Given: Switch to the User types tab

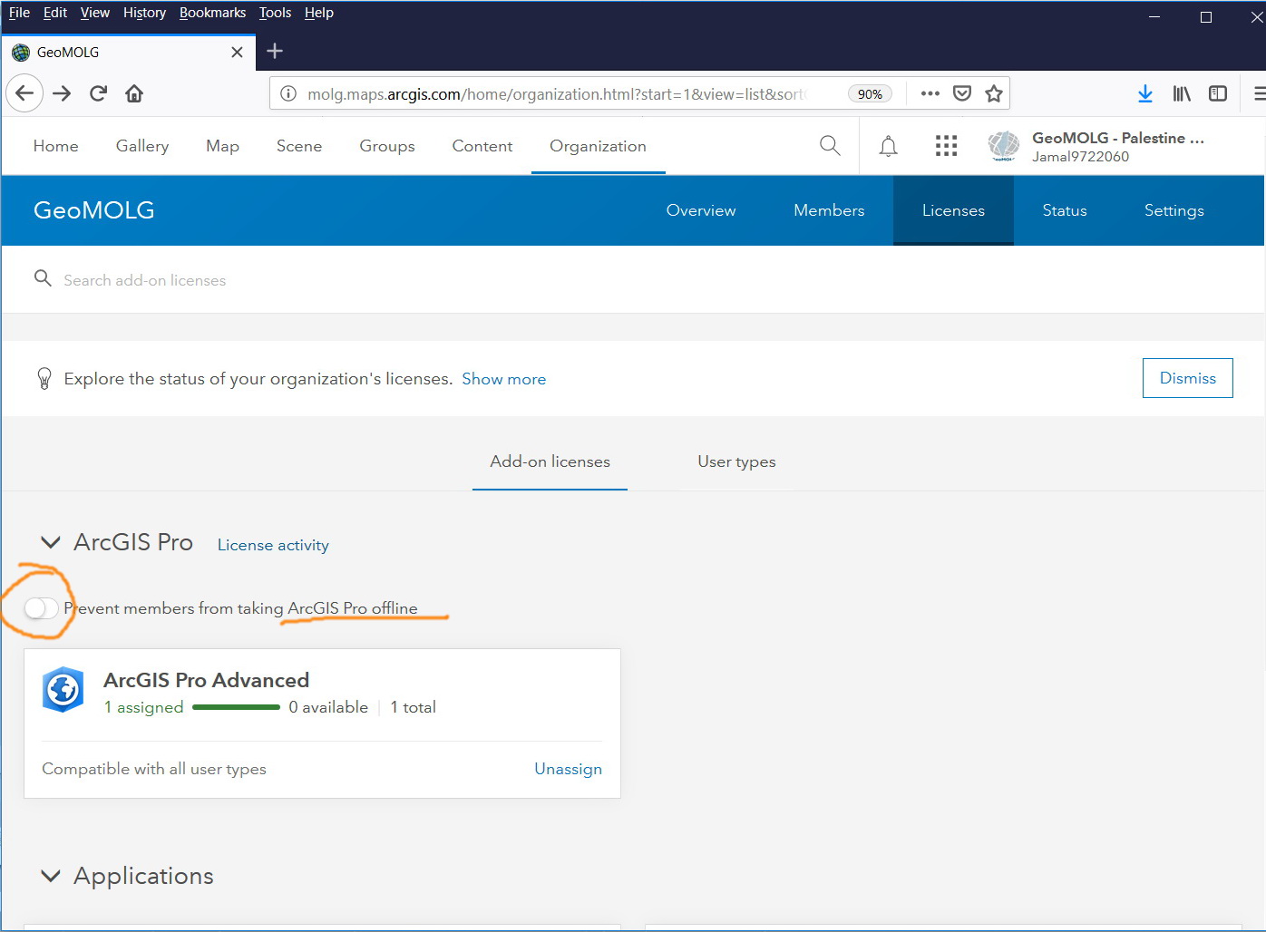Looking at the screenshot, I should point(736,461).
